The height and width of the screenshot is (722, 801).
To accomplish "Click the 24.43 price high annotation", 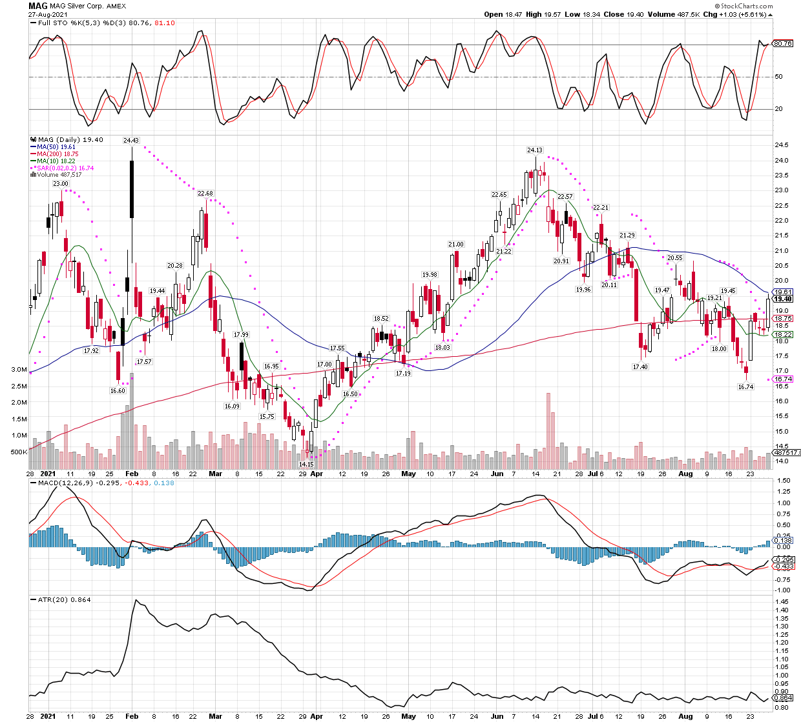I will (131, 140).
